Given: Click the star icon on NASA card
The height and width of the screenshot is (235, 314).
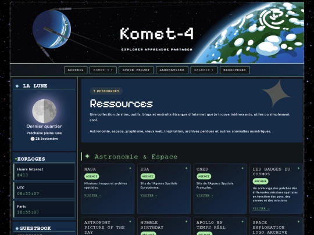Looking at the screenshot, I should (130, 168).
